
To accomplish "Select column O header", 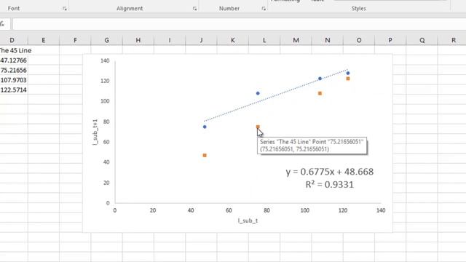I will [x=359, y=40].
